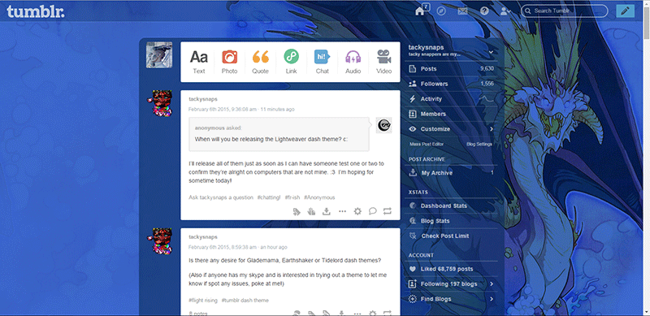Open the #Anonymous tag
Image resolution: width=650 pixels, height=316 pixels.
coord(319,197)
